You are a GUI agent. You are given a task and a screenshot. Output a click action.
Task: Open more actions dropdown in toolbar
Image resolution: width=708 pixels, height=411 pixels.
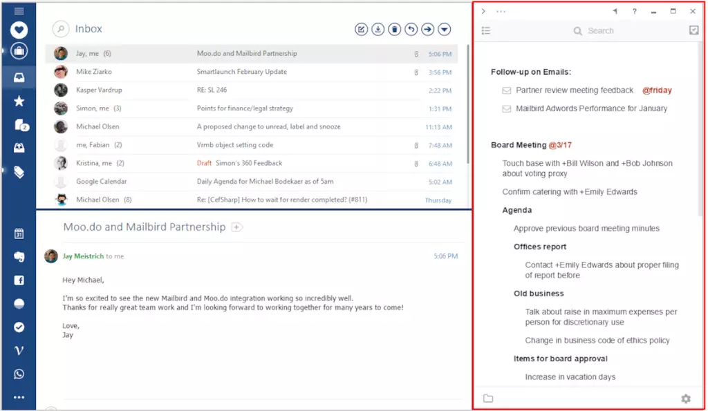[x=445, y=29]
